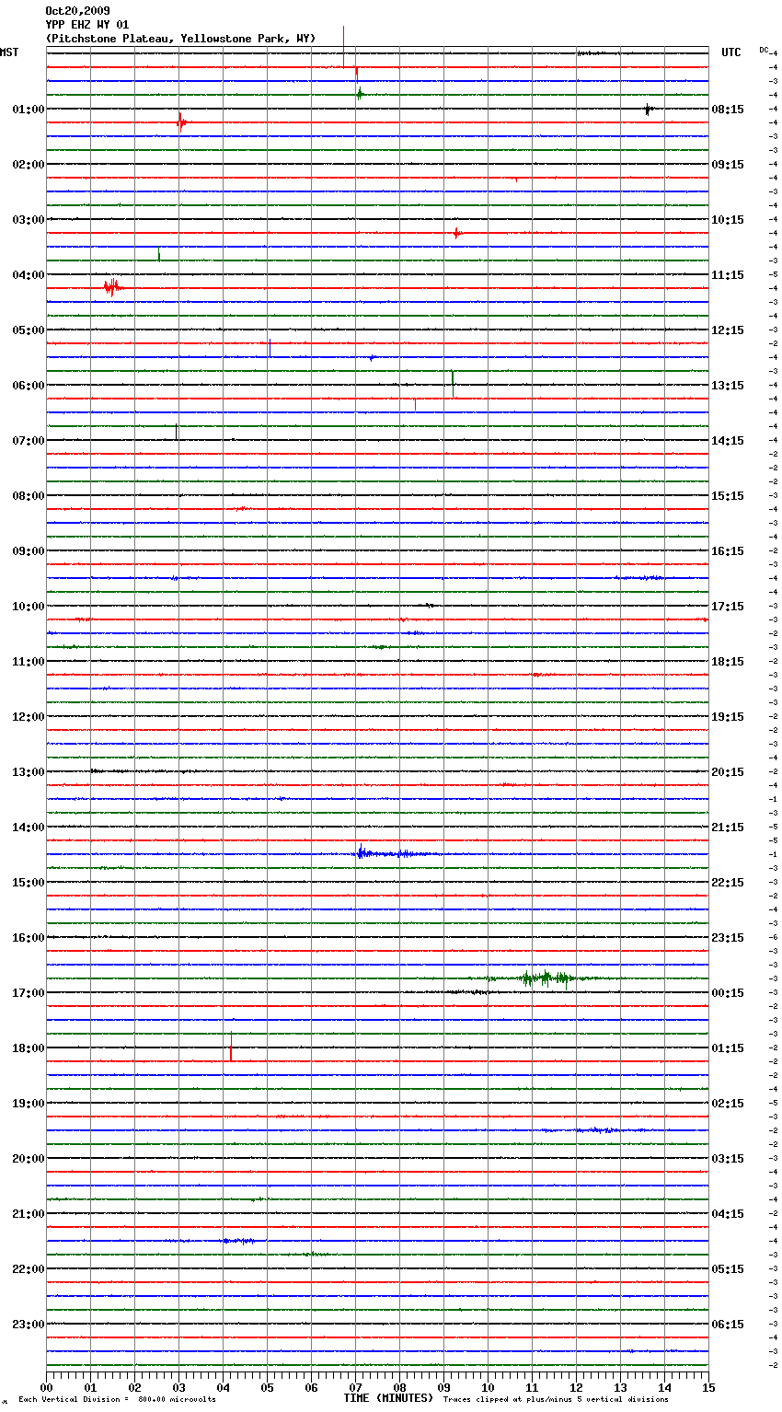Viewport: 782px width, 1412px height.
Task: Select the 04:00 MST row label
Action: pyautogui.click(x=29, y=275)
